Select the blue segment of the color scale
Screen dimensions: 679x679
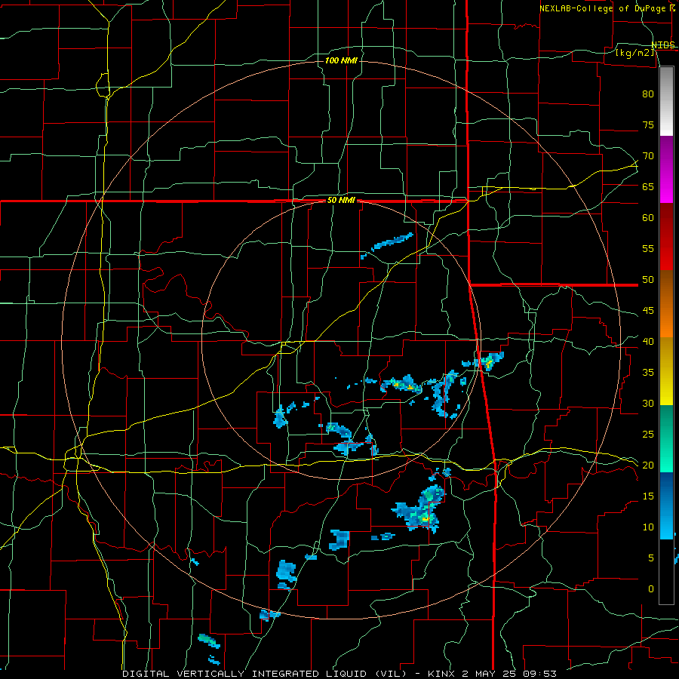(x=666, y=505)
